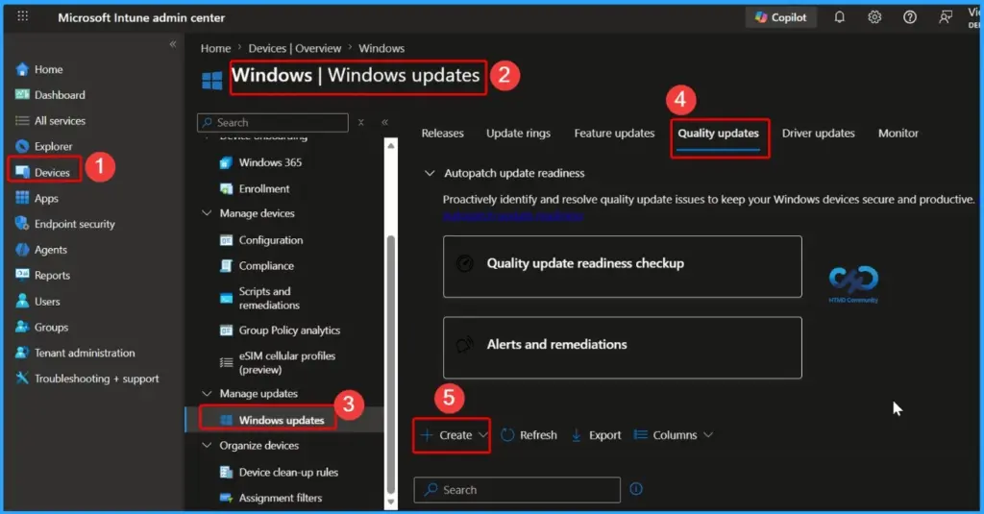The width and height of the screenshot is (984, 514).
Task: Click the blade menu search box
Action: (x=272, y=122)
